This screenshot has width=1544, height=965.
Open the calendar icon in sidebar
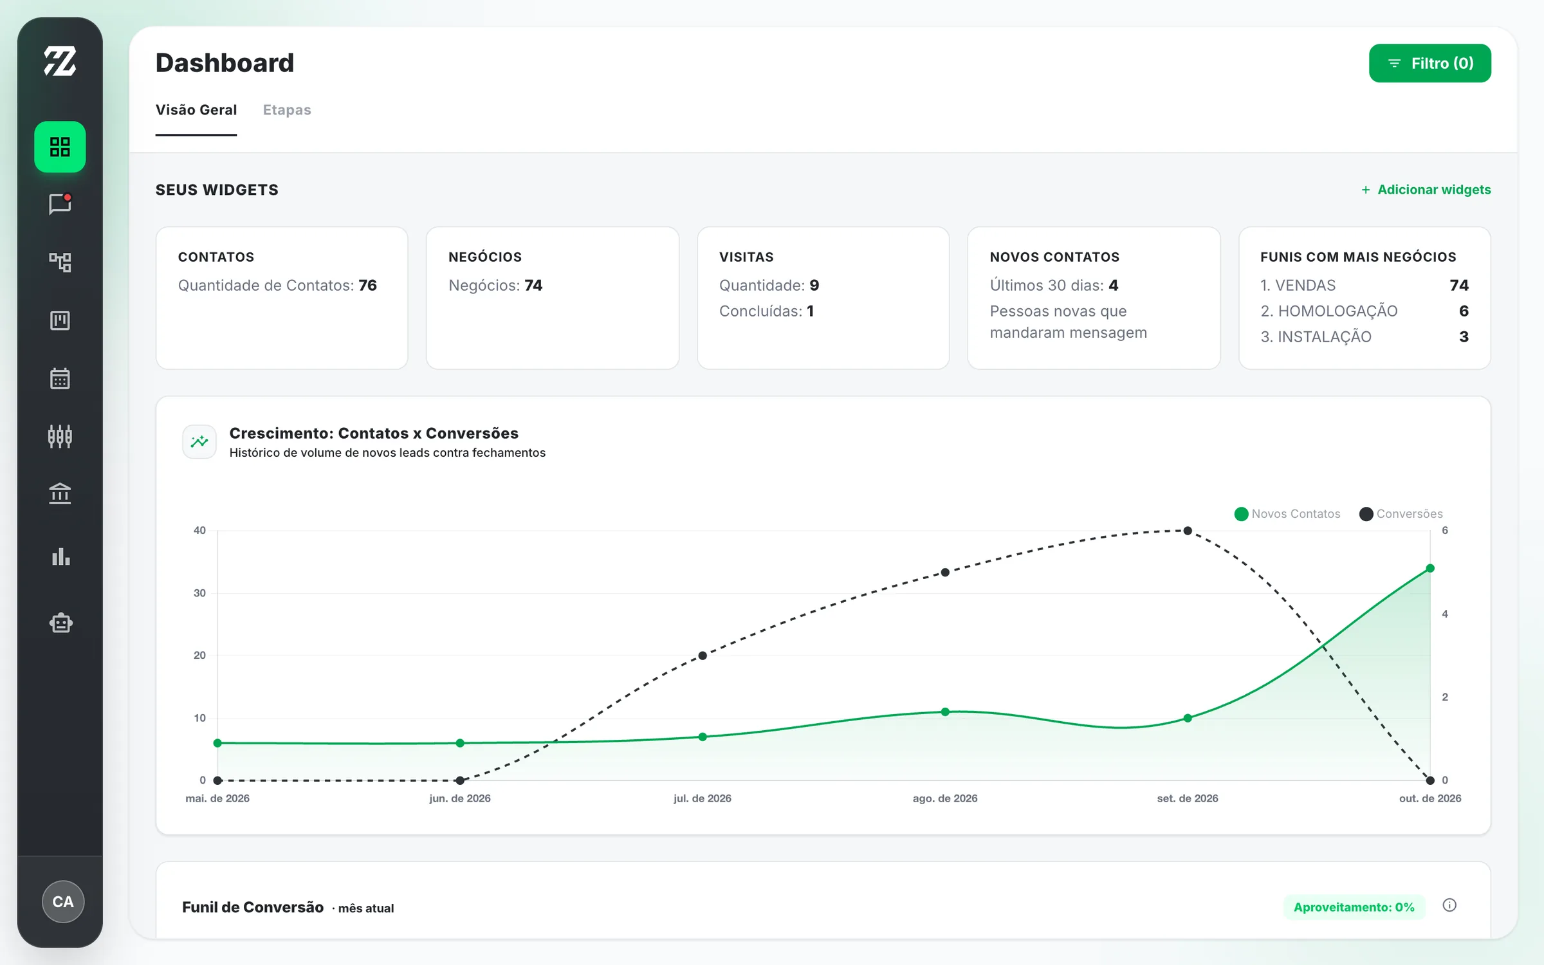tap(60, 378)
